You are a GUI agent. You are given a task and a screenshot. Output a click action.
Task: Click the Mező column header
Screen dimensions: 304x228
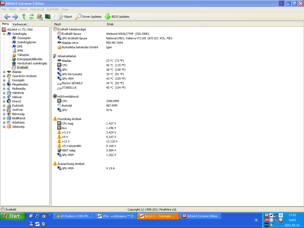(x=78, y=24)
